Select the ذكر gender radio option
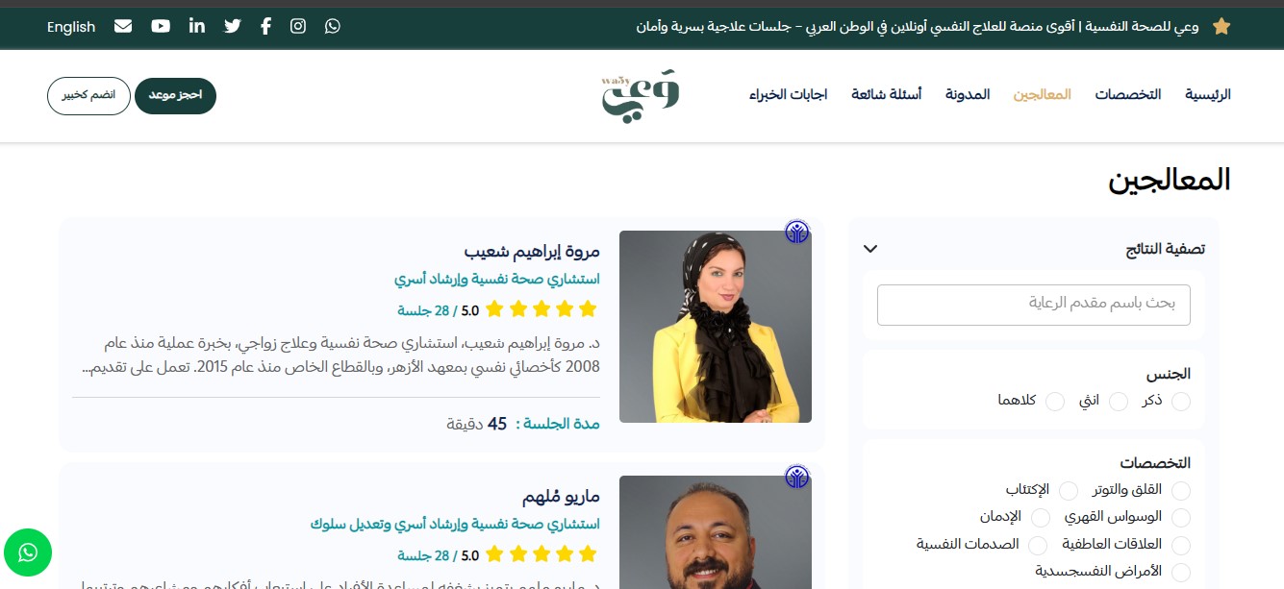This screenshot has width=1284, height=589. pyautogui.click(x=1181, y=401)
